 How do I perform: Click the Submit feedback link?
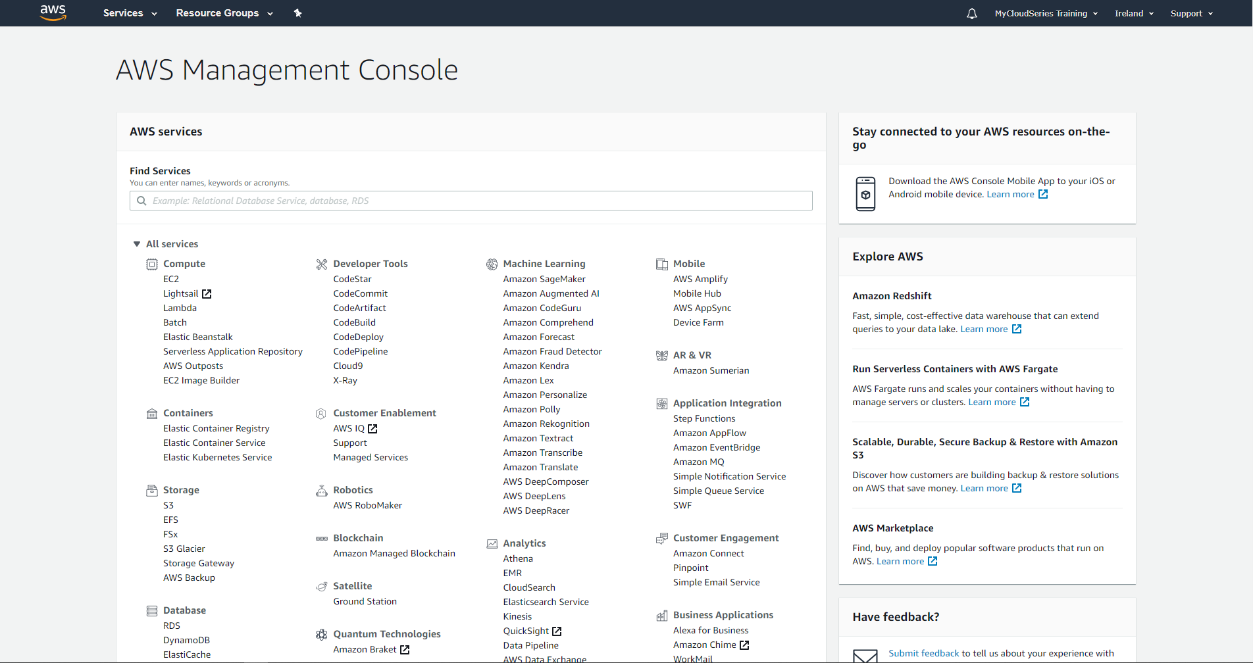[x=923, y=652]
